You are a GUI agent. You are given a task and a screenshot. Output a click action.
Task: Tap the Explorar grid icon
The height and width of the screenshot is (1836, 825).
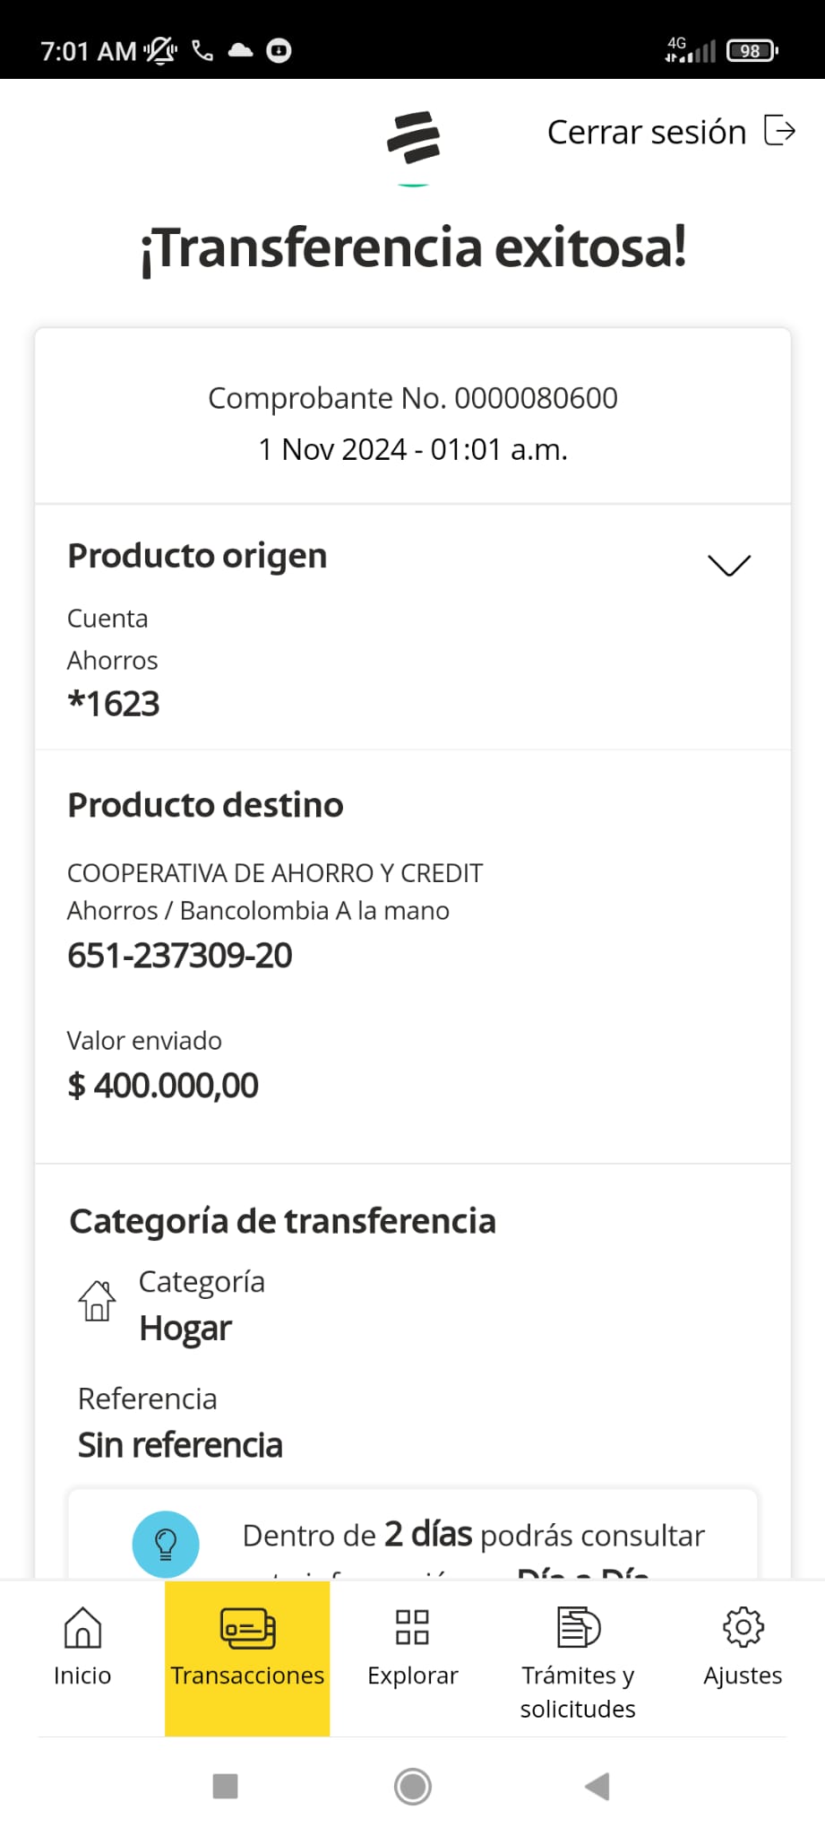coord(412,1627)
